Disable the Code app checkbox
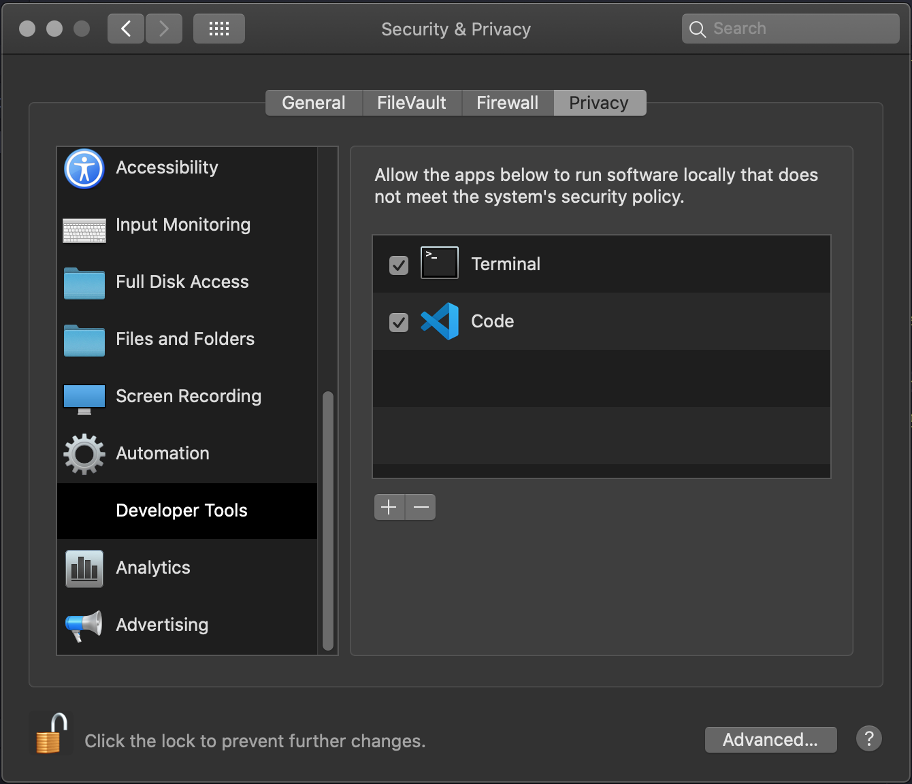This screenshot has height=784, width=912. (399, 322)
